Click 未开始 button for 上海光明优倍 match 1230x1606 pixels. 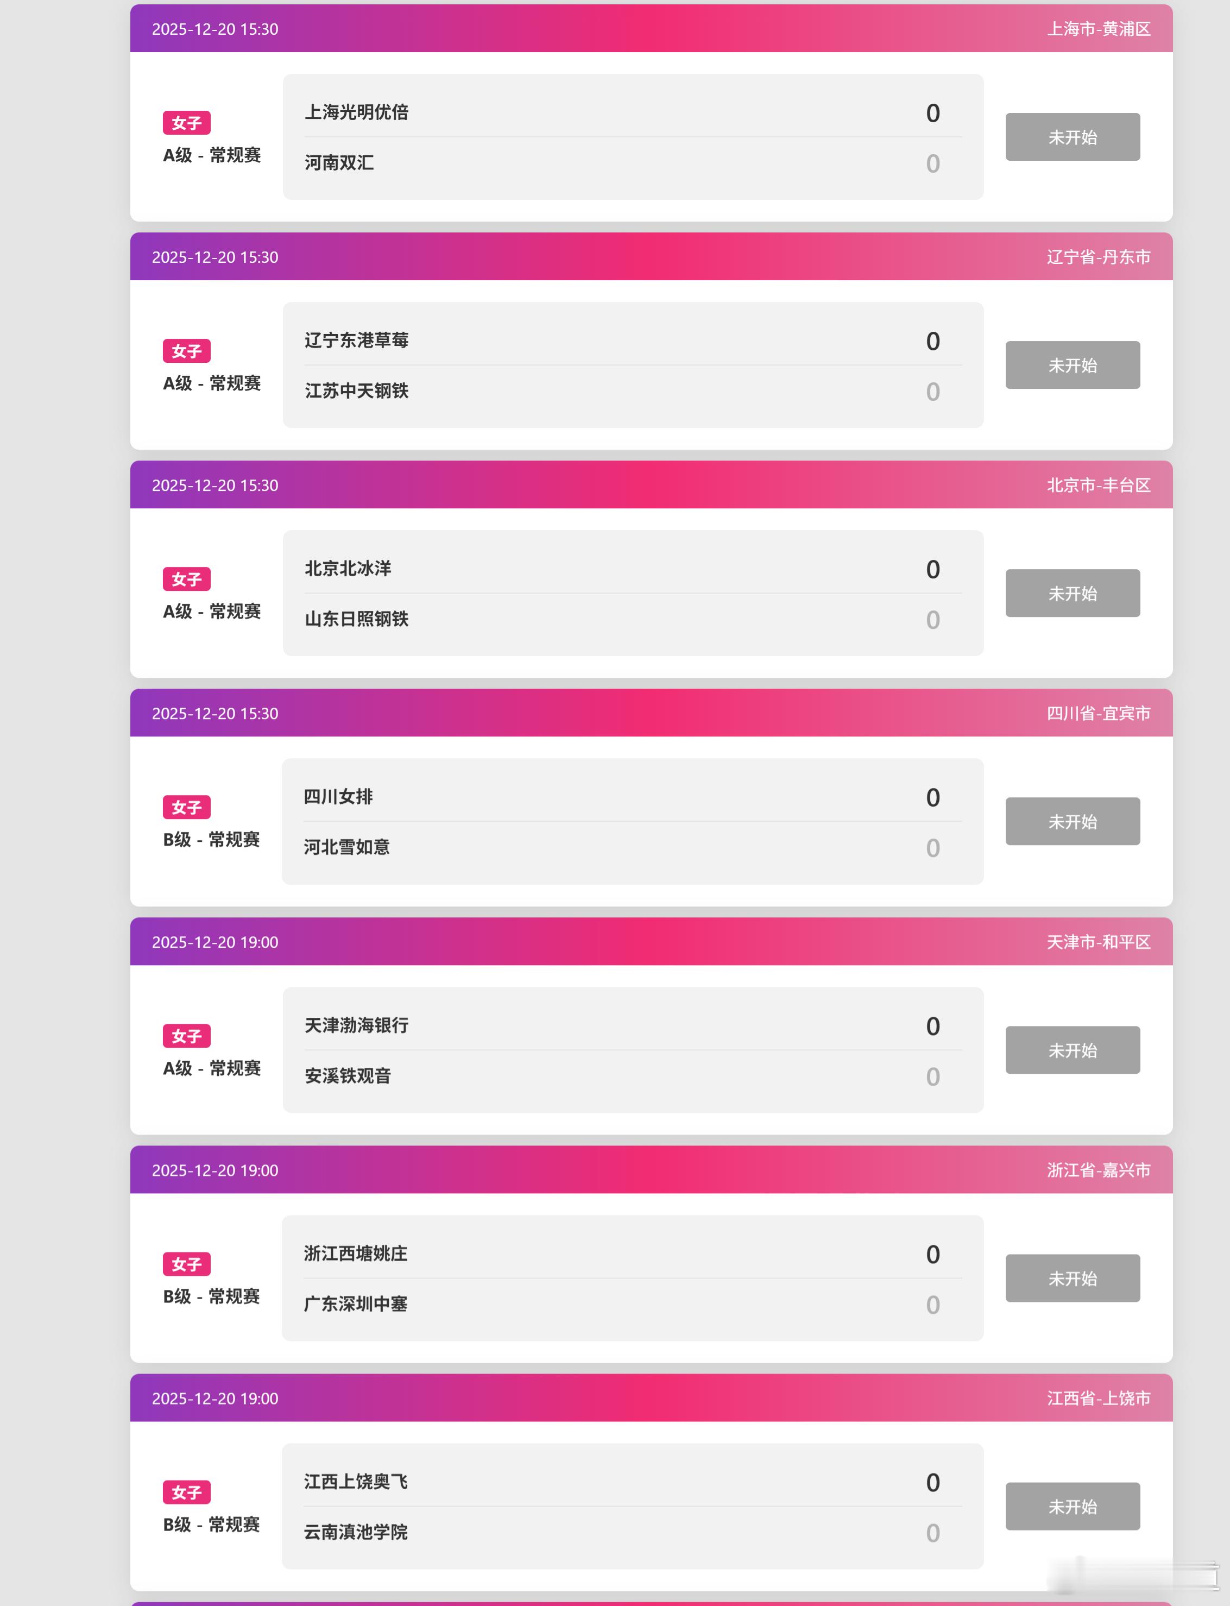pos(1072,137)
